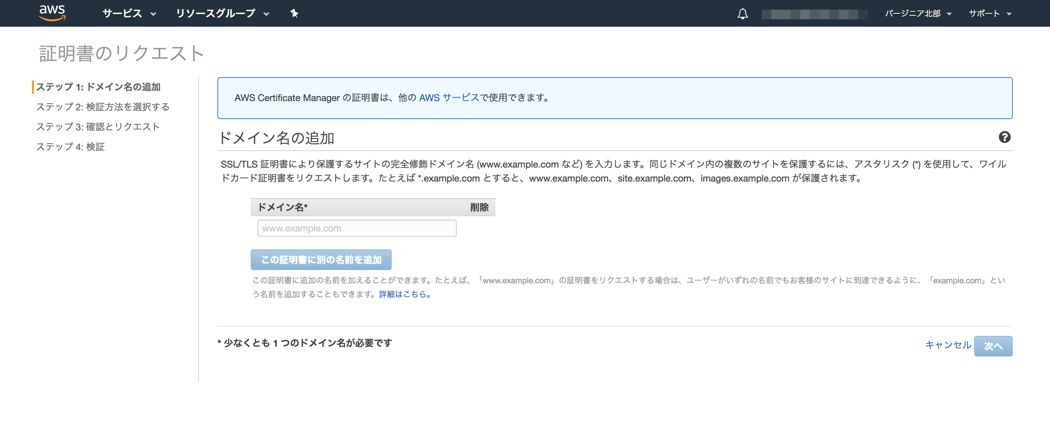
Task: Expand the サービス menu
Action: [129, 13]
